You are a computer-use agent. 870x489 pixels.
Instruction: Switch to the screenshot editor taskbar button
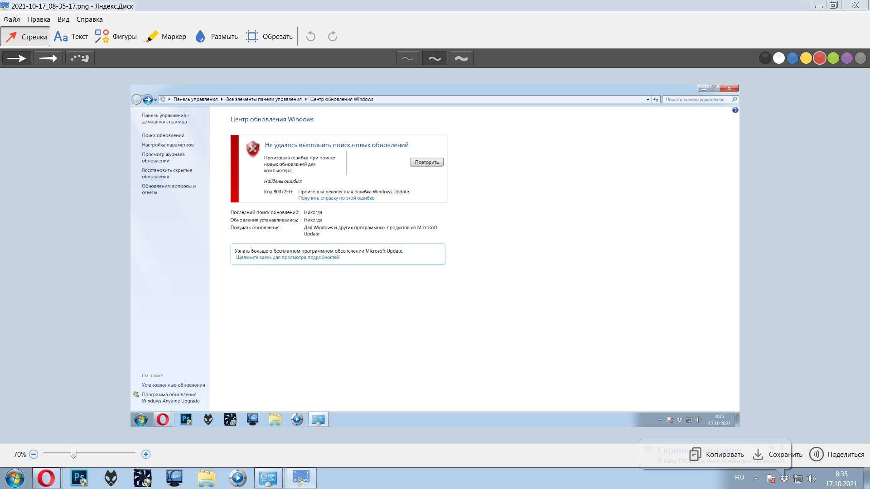[301, 478]
